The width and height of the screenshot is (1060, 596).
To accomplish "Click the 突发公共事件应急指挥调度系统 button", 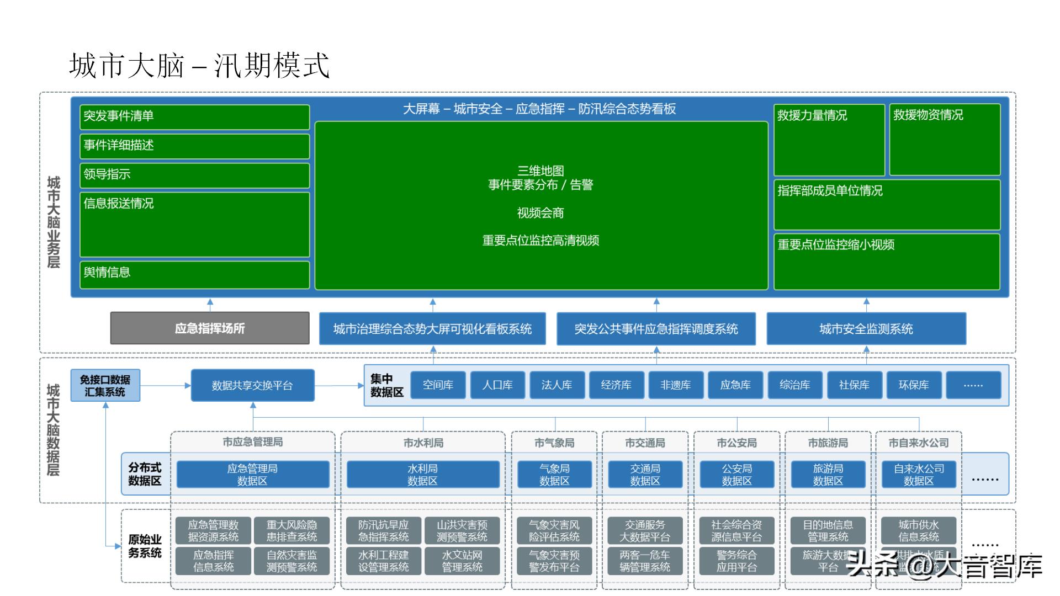I will [656, 328].
